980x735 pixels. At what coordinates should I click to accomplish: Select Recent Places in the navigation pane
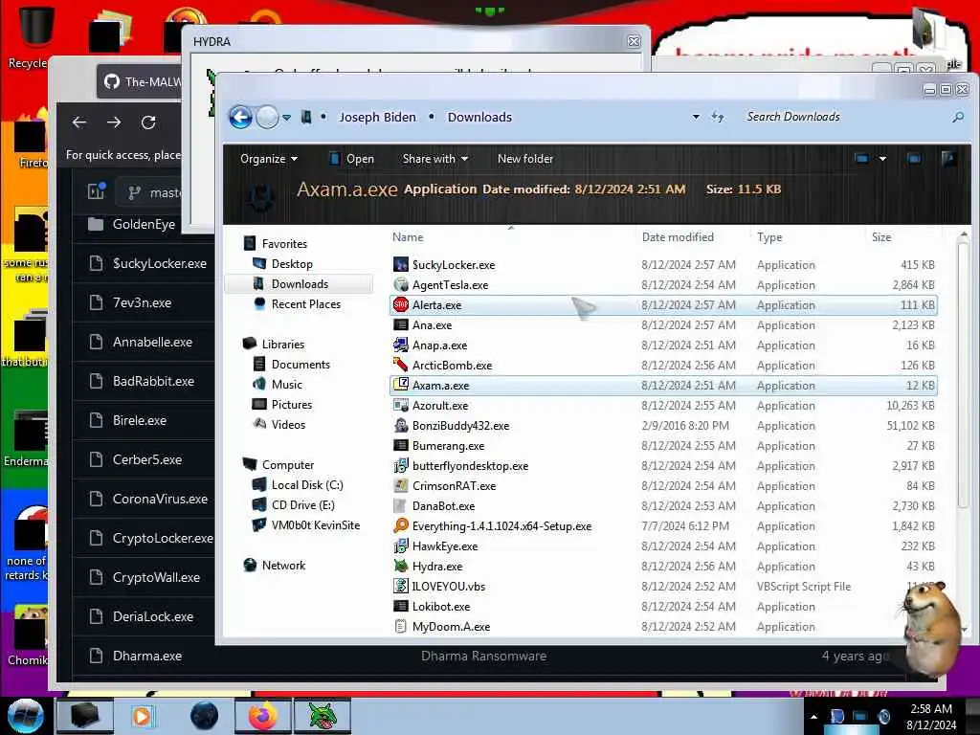[x=305, y=303]
